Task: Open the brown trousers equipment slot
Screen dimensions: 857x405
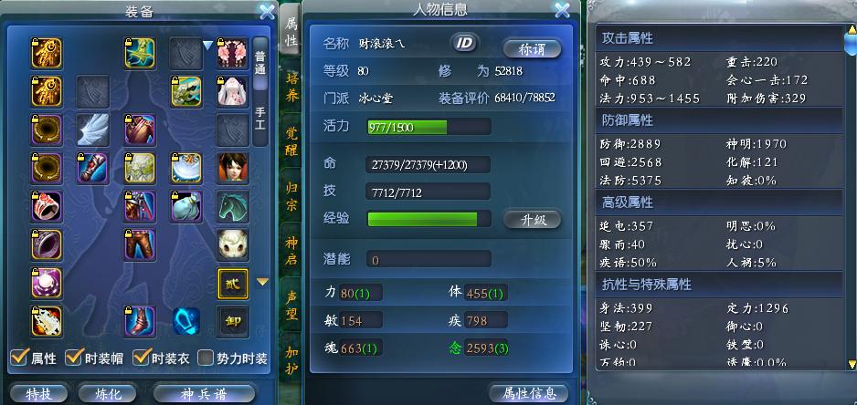Action: point(140,244)
